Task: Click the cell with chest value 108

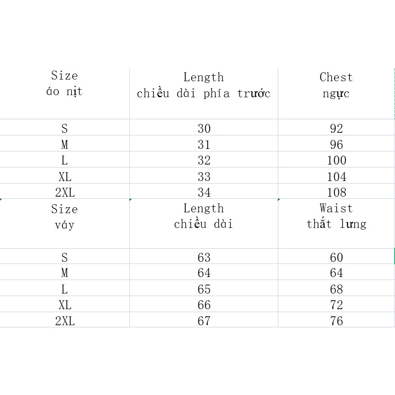Action: 336,192
